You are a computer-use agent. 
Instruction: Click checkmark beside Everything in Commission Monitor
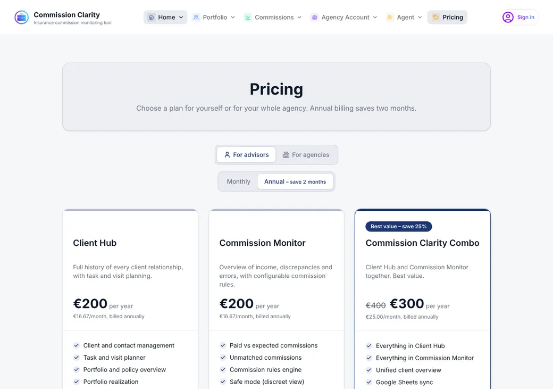point(369,358)
